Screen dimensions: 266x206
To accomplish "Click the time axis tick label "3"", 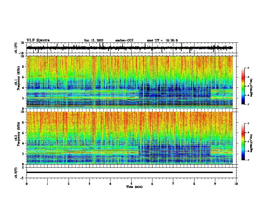I will coord(89,184).
